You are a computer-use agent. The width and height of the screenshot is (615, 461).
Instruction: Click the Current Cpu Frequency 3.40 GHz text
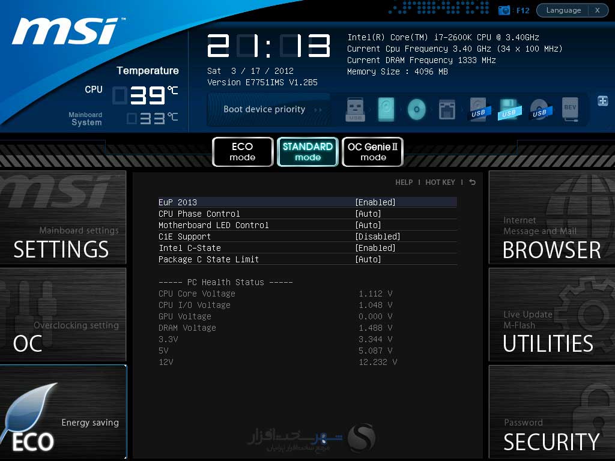click(455, 49)
